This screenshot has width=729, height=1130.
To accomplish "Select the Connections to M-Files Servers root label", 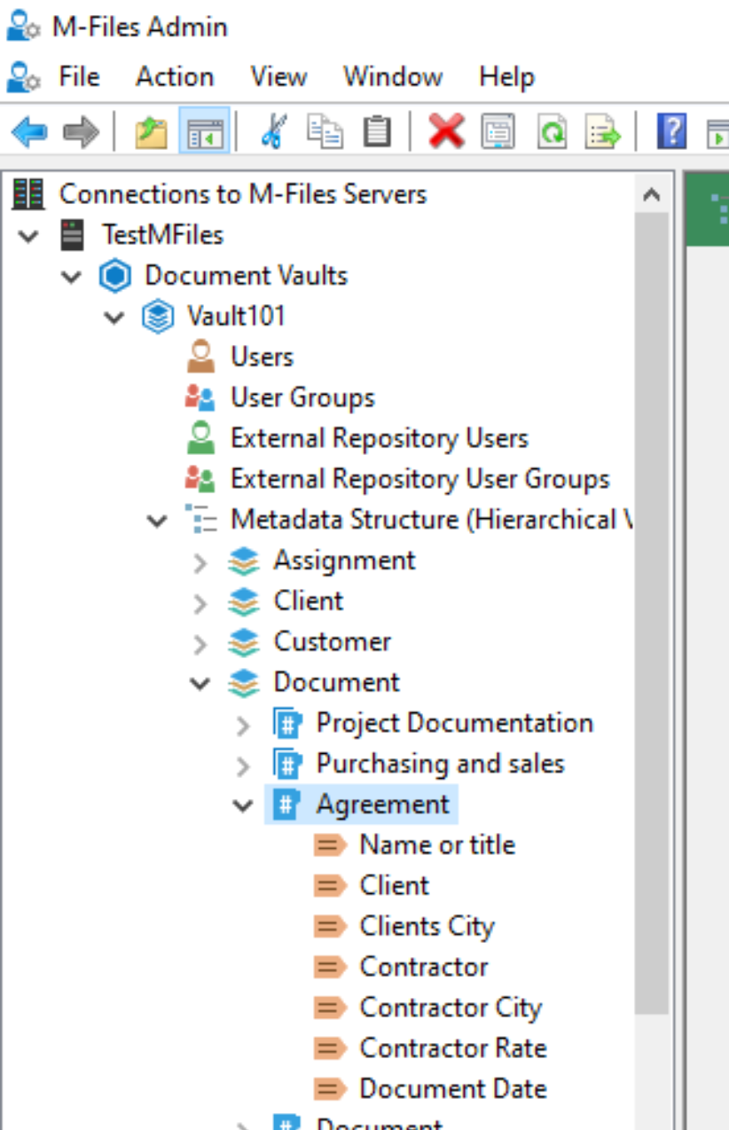I will coord(243,193).
